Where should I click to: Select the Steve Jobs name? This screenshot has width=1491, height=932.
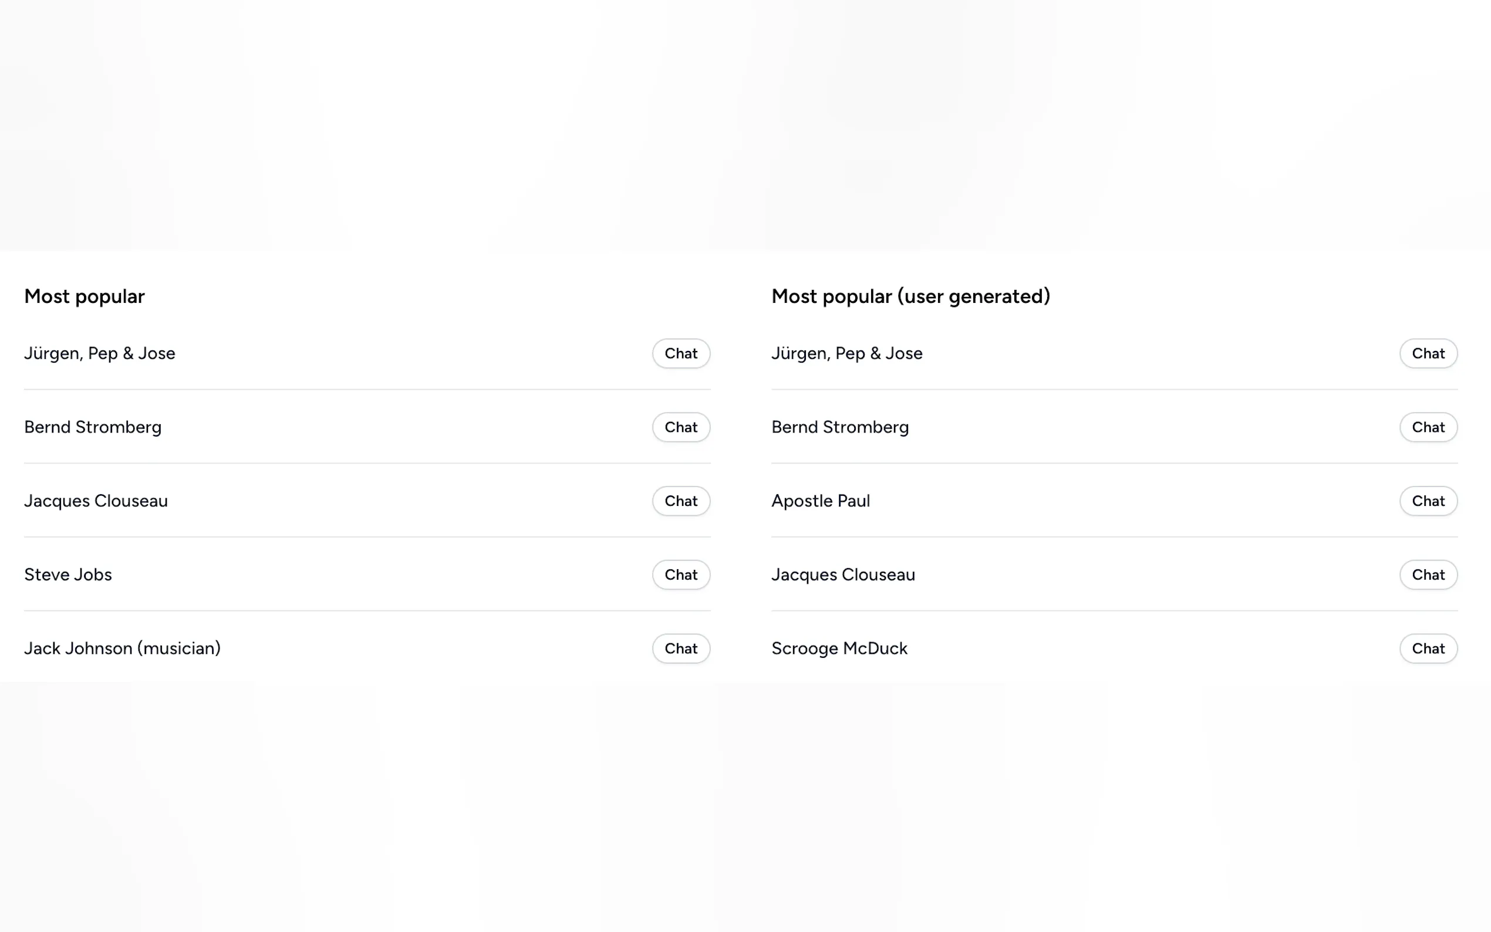tap(68, 575)
